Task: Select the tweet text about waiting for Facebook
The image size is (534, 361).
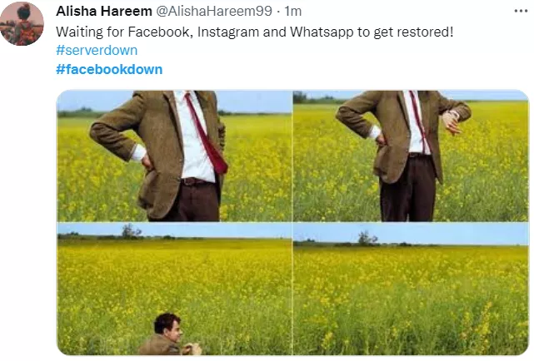Action: click(x=255, y=32)
